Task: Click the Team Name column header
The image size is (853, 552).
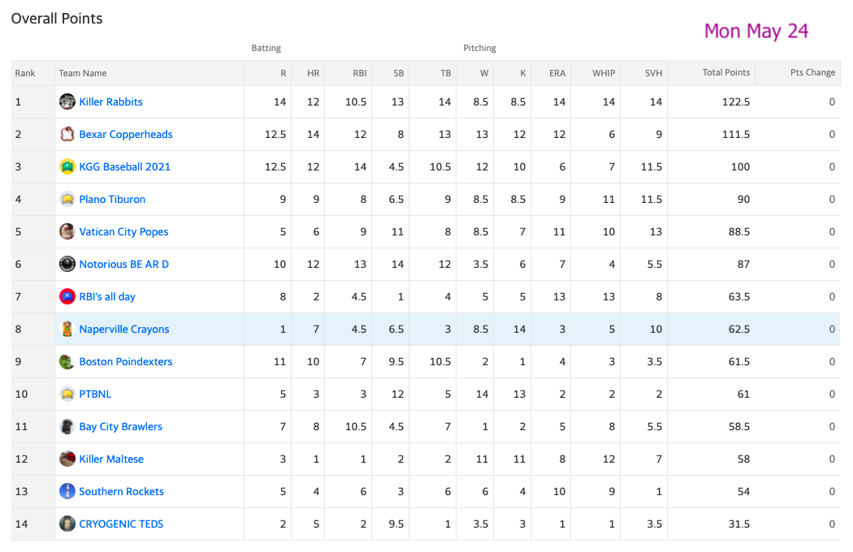Action: click(83, 73)
